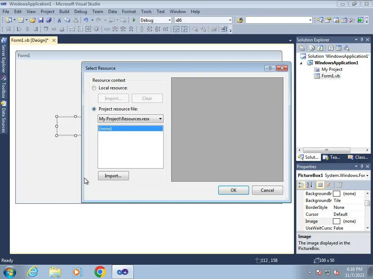Screen dimensions: 373x279
Task: Open the x86 platform dropdown
Action: coord(230,20)
